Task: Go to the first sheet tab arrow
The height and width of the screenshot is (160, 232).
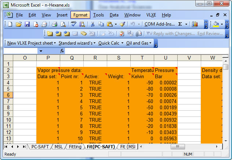Action: (6, 146)
